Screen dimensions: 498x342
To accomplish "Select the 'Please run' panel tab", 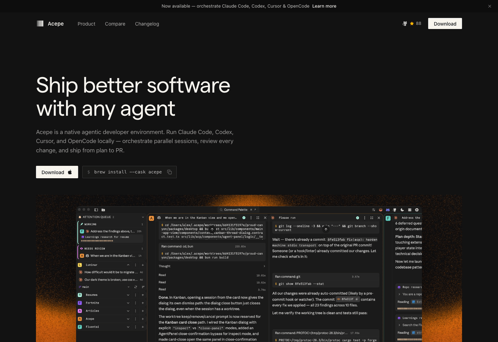I will click(x=287, y=218).
